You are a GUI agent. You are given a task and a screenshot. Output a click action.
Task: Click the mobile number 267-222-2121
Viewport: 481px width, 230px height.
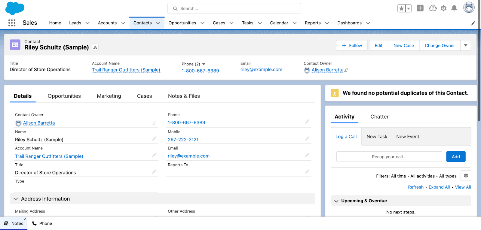click(183, 140)
